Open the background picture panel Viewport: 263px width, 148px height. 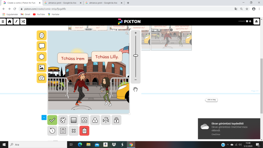42,68
